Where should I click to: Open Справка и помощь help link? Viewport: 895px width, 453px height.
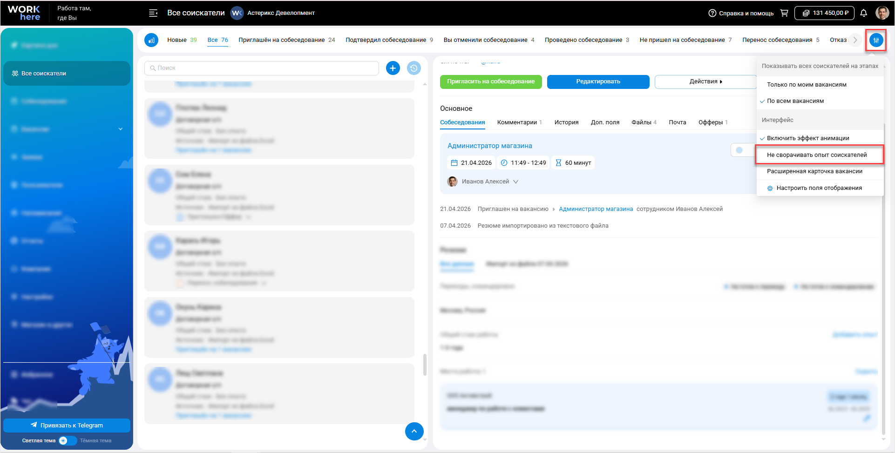tap(741, 13)
